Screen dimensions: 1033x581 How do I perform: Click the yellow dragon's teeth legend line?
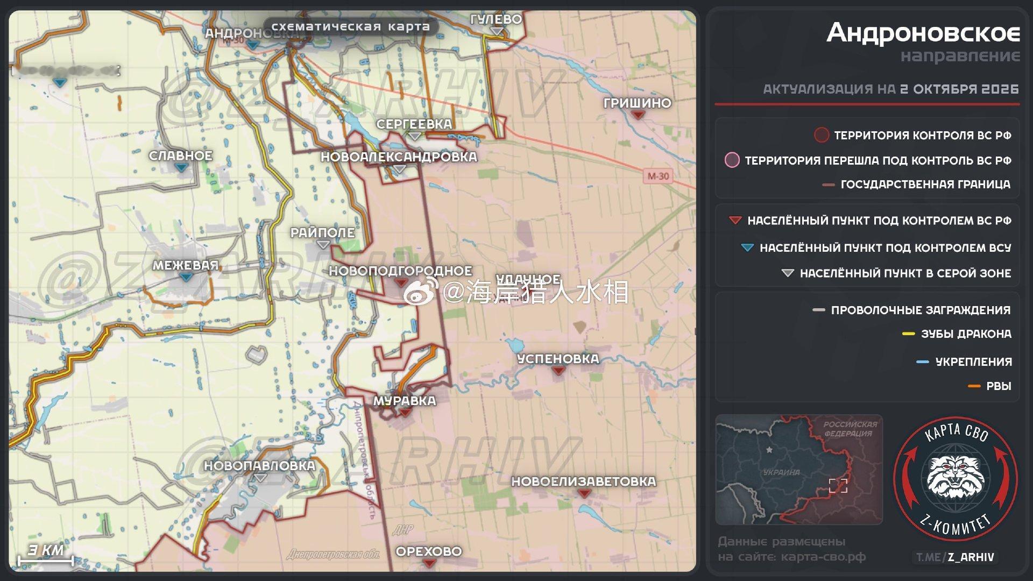(908, 334)
